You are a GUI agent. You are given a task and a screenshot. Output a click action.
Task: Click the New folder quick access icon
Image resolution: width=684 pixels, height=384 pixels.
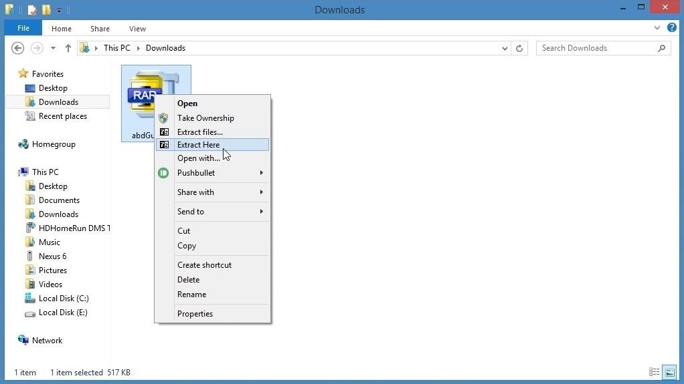[46, 9]
